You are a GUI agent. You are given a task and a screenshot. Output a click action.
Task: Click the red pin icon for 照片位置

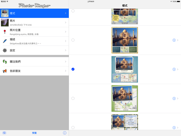(5, 32)
